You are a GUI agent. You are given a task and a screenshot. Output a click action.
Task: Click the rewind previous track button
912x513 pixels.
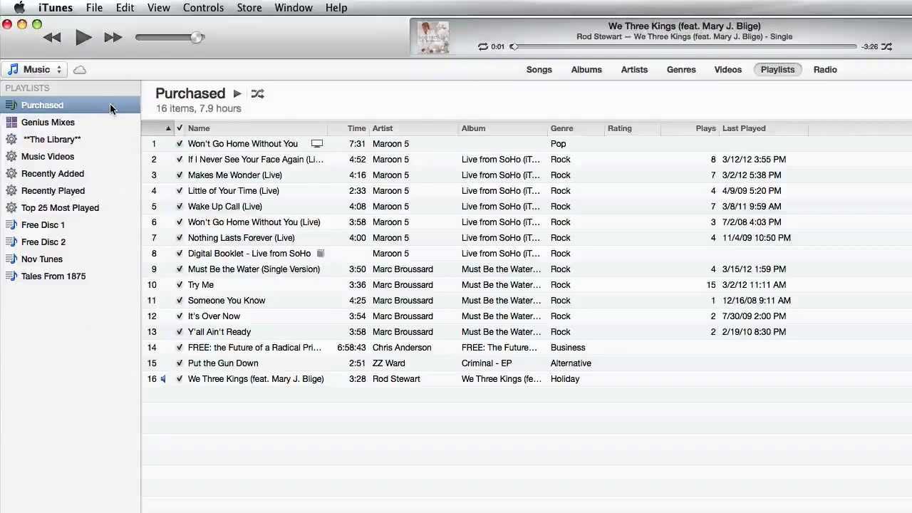coord(52,38)
